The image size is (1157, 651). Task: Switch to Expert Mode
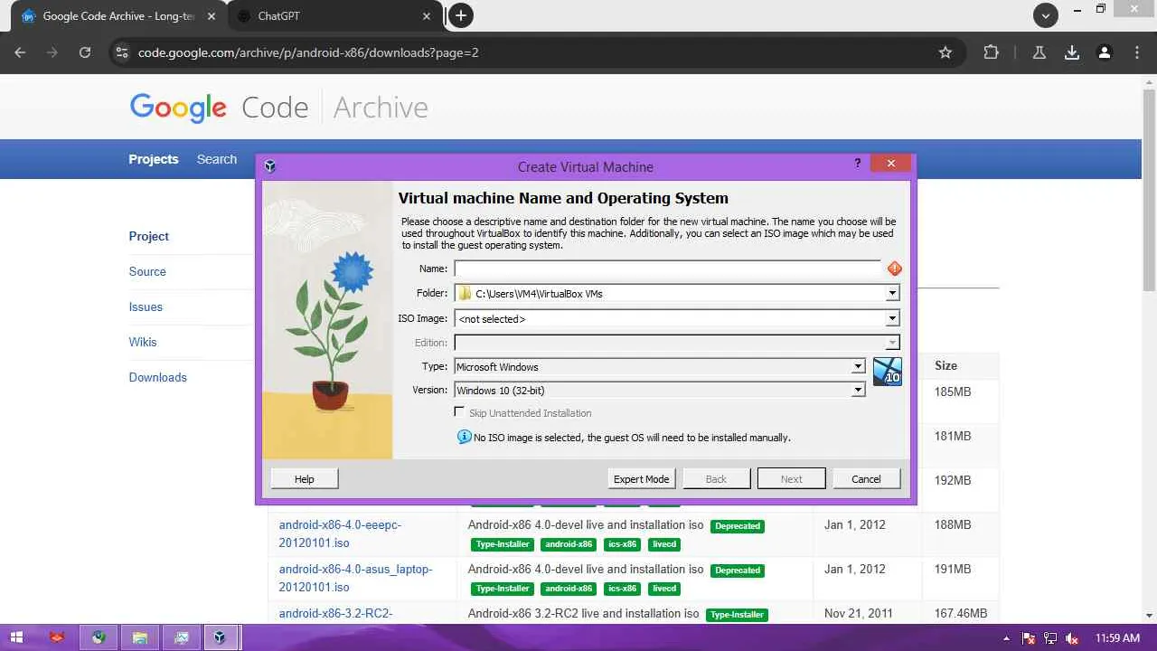642,478
